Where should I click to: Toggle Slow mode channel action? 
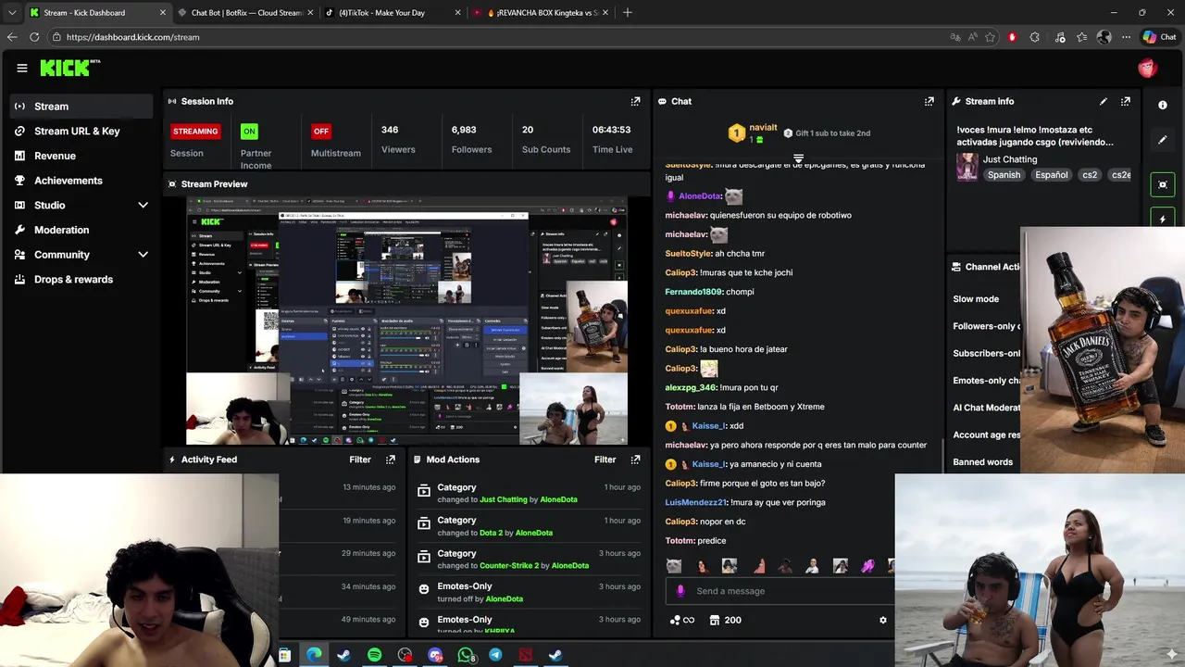click(976, 299)
